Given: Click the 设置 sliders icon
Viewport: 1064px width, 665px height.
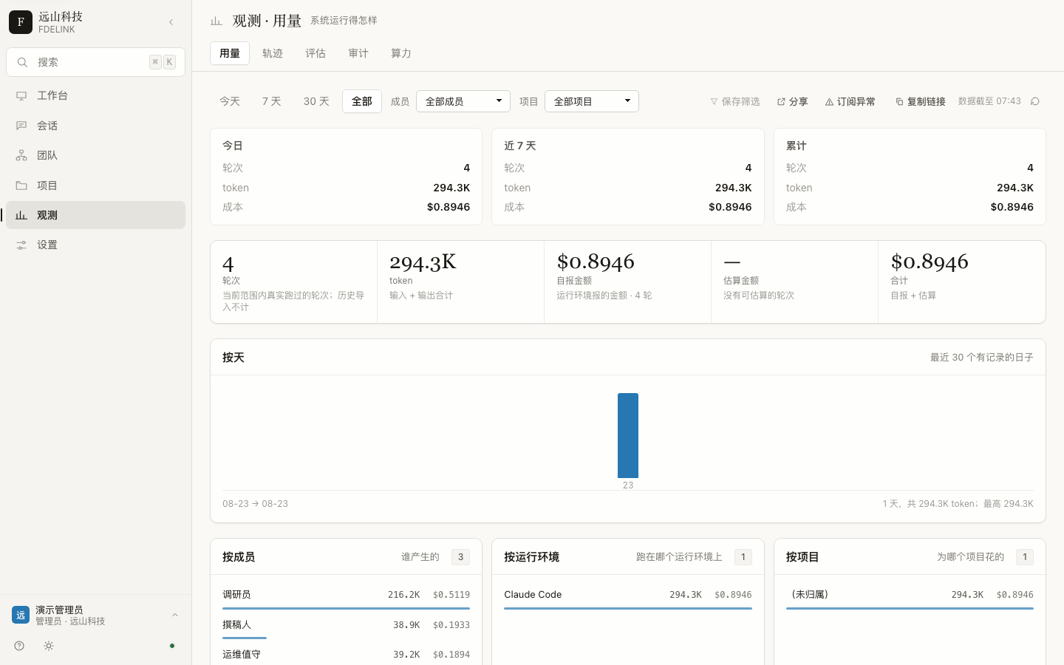Looking at the screenshot, I should 21,245.
